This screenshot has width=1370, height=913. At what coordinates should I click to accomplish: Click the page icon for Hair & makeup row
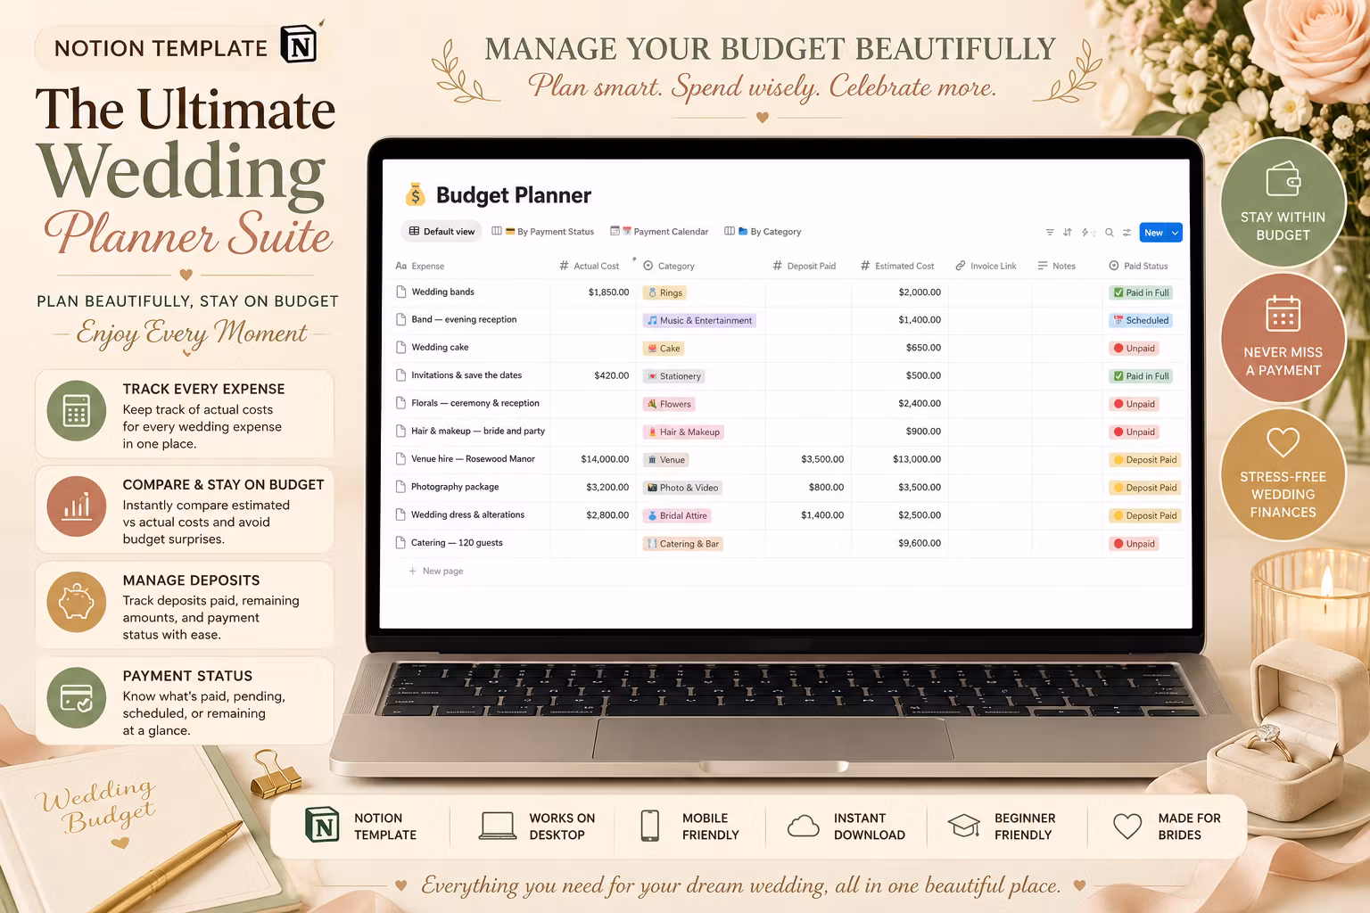click(400, 431)
